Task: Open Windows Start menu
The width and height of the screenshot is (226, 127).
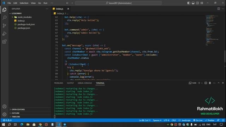Action: click(3, 125)
